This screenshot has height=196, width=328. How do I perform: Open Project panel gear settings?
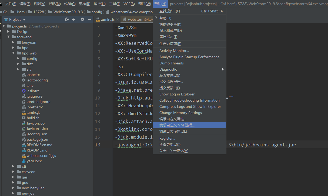point(83,19)
